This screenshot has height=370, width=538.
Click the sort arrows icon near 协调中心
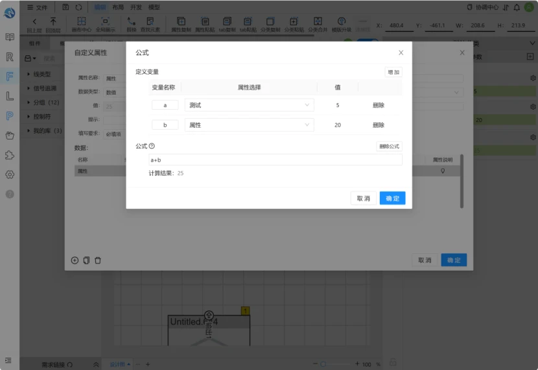(506, 7)
